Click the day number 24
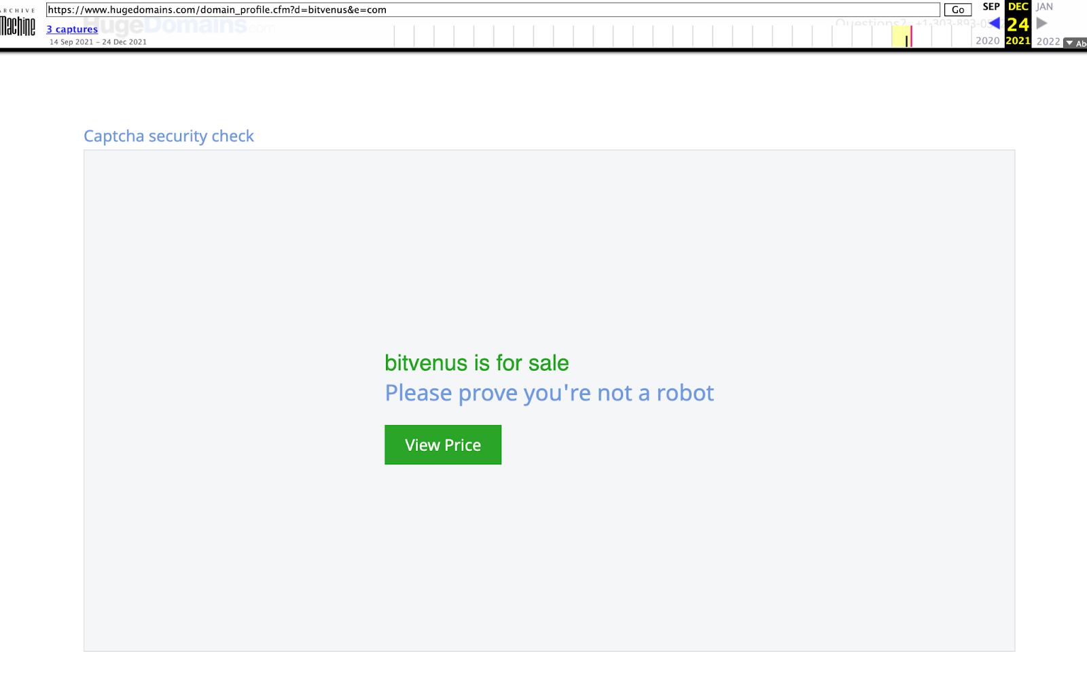The image size is (1087, 681). [1018, 24]
